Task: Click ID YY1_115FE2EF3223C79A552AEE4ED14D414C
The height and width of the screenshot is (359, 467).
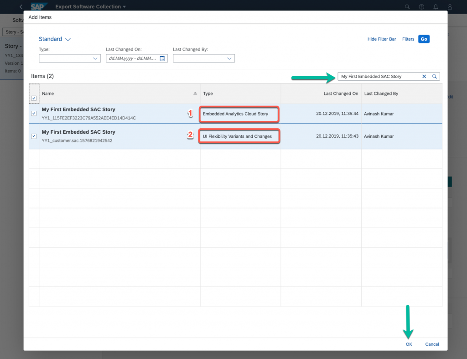Action: pos(89,118)
